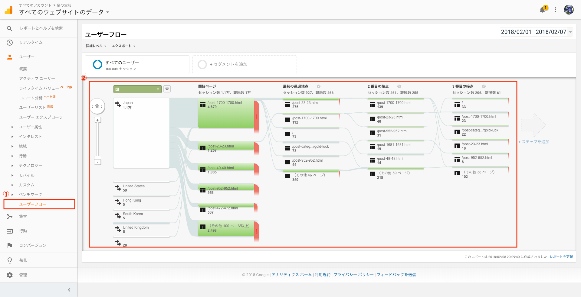Open コホート分析 report
This screenshot has width=581, height=297.
point(31,98)
